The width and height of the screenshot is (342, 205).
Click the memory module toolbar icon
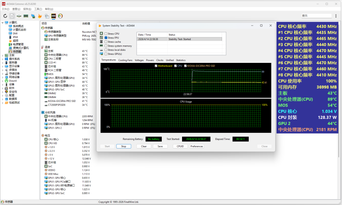26,16
